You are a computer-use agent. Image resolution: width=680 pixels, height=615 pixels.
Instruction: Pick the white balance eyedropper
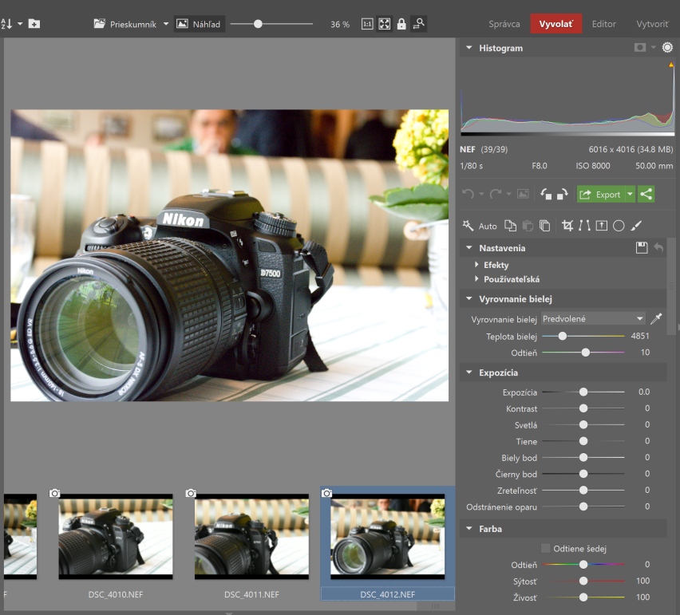tap(656, 319)
